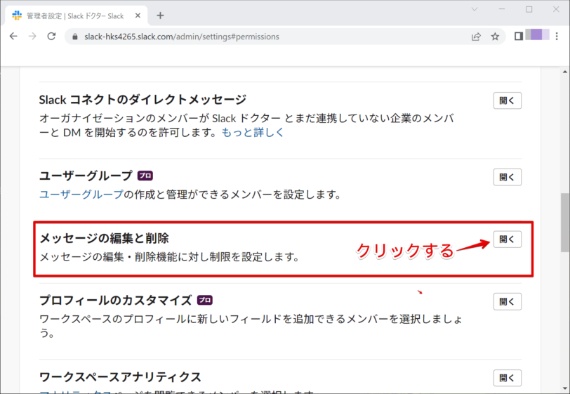Click the scrollbar up arrow
The width and height of the screenshot is (570, 394).
(x=565, y=72)
